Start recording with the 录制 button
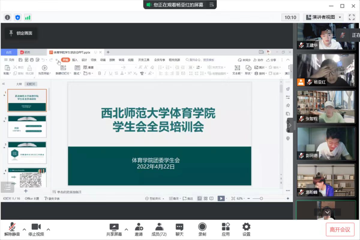360x240 pixels. 202,229
